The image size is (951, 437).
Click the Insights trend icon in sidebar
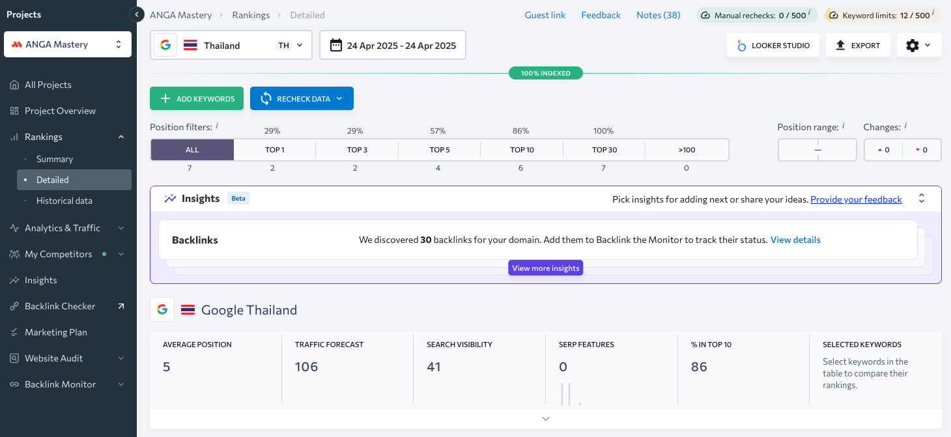[x=14, y=280]
